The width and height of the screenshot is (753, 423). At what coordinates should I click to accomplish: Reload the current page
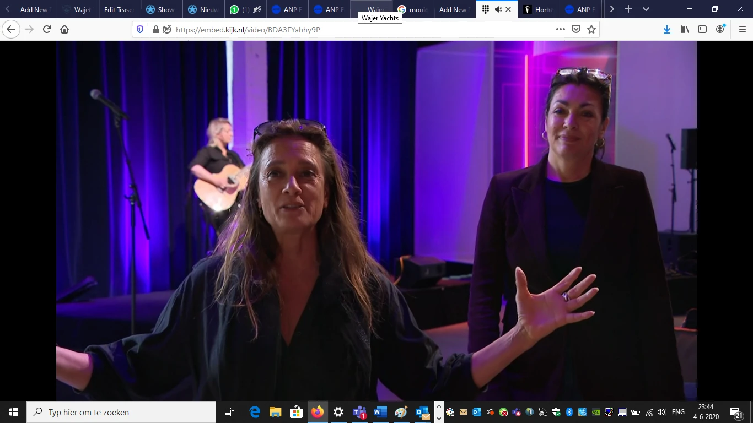[x=47, y=30]
